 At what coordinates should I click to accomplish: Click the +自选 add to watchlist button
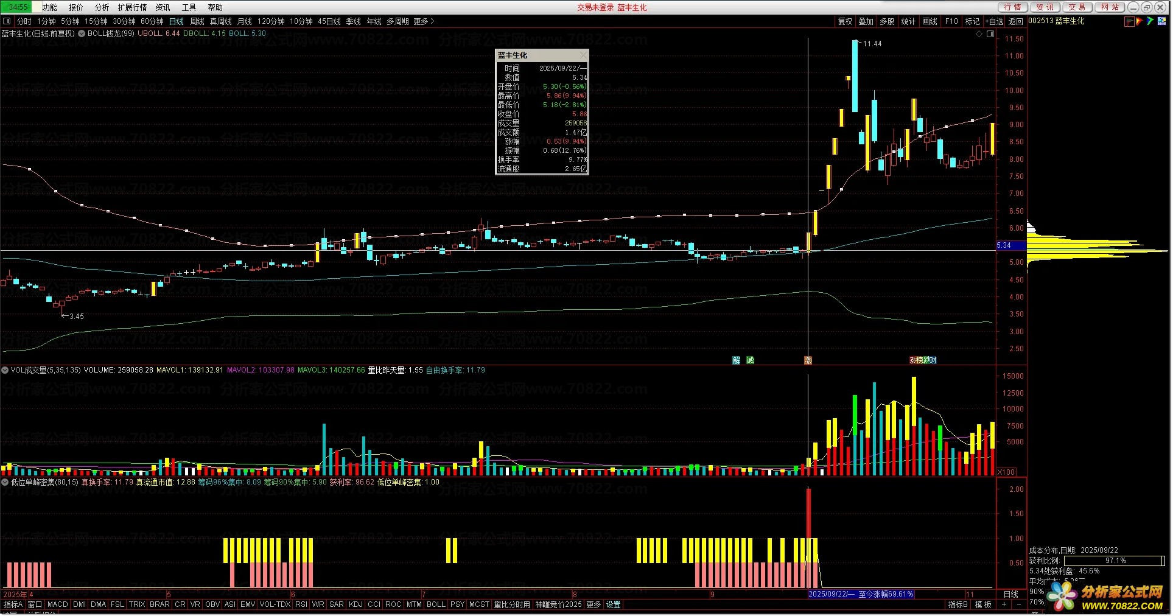pyautogui.click(x=994, y=21)
